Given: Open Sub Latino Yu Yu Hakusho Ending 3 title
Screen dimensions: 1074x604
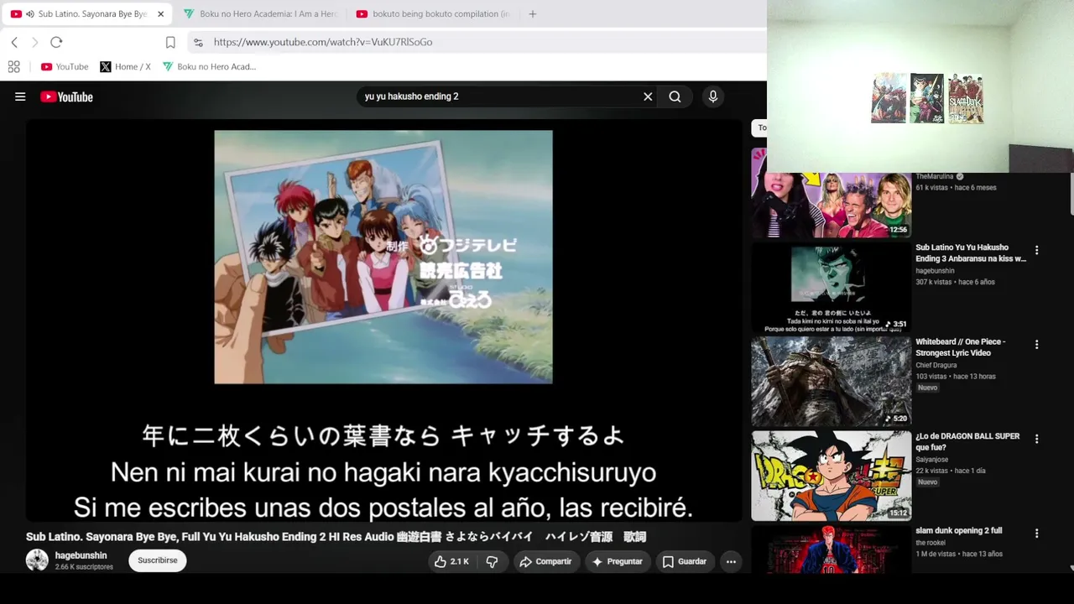Looking at the screenshot, I should click(x=971, y=253).
